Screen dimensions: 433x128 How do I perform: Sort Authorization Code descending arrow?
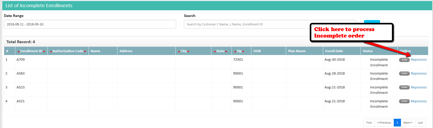click(85, 51)
